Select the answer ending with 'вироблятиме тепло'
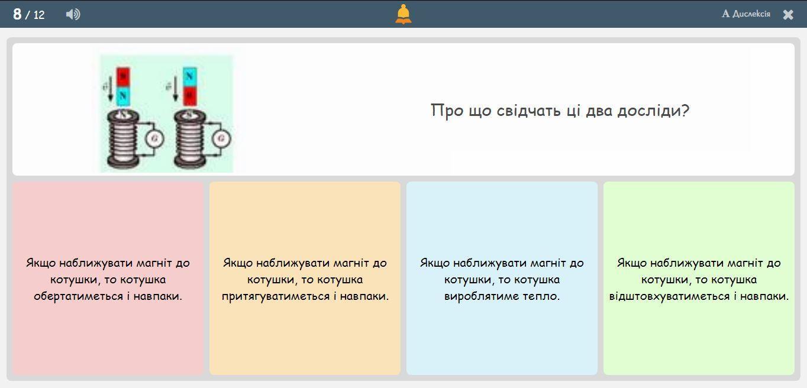 tap(502, 278)
